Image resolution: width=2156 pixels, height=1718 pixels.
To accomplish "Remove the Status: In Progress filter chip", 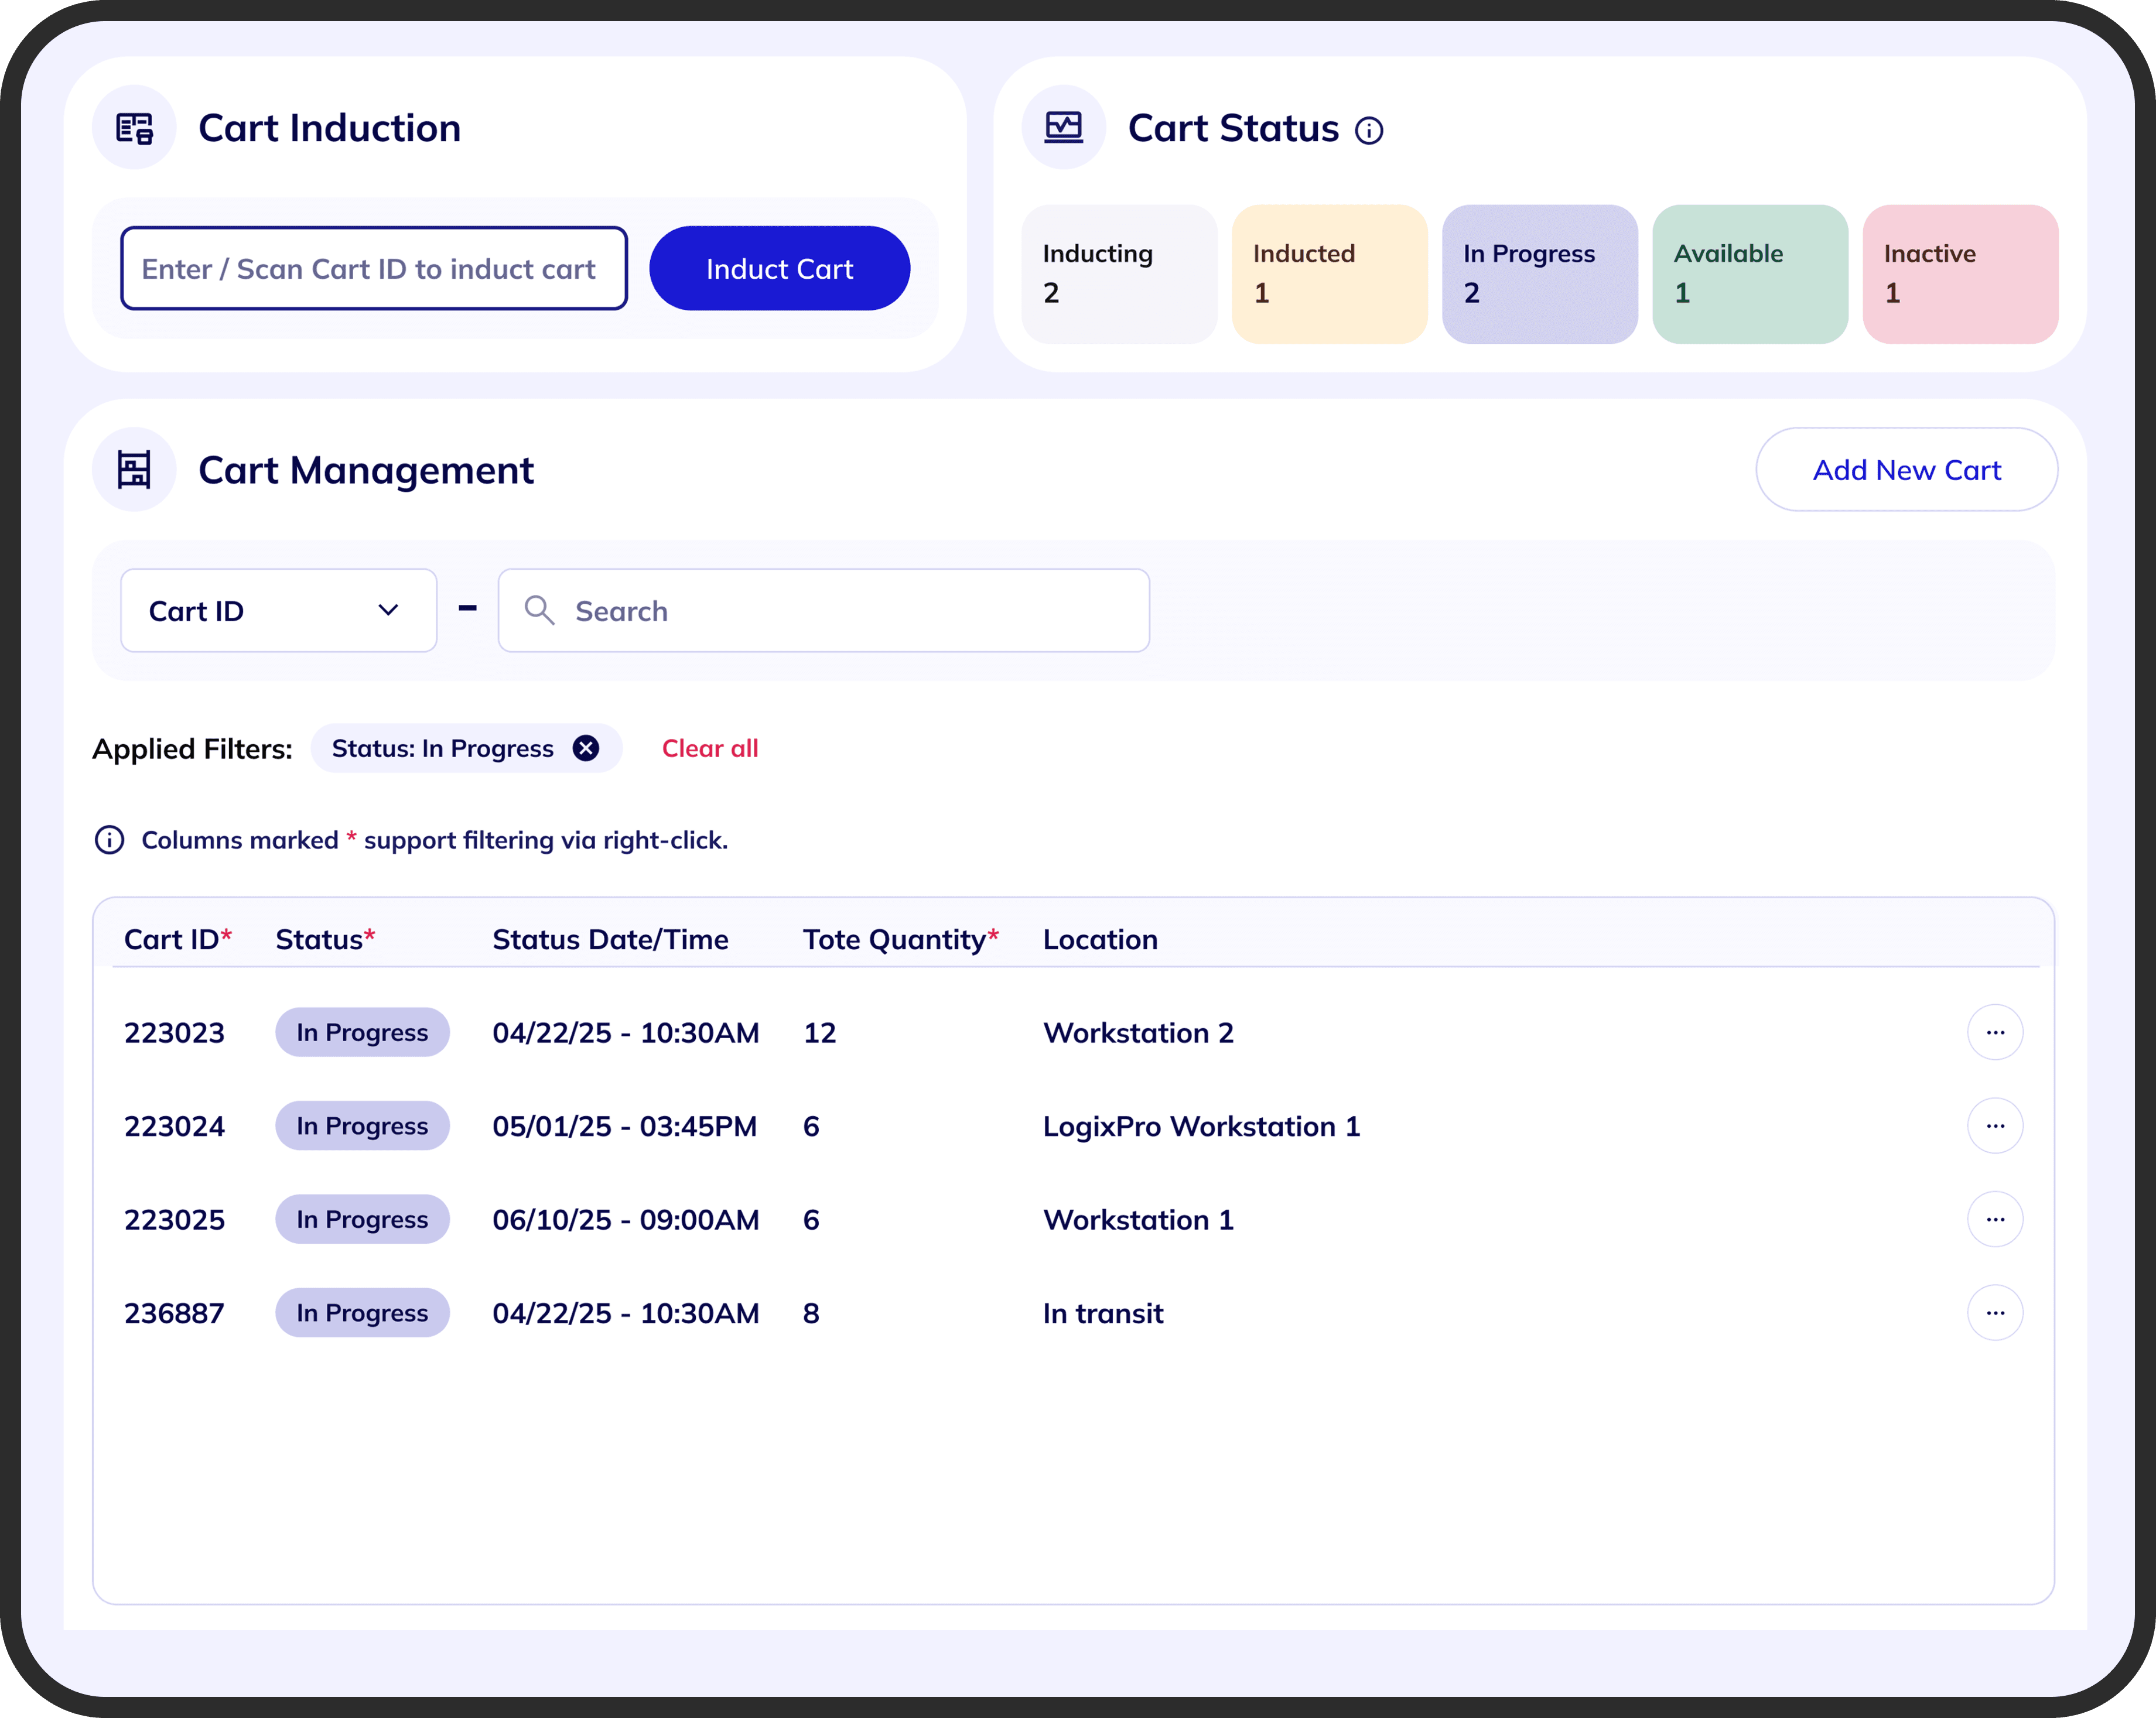I will coord(586,748).
